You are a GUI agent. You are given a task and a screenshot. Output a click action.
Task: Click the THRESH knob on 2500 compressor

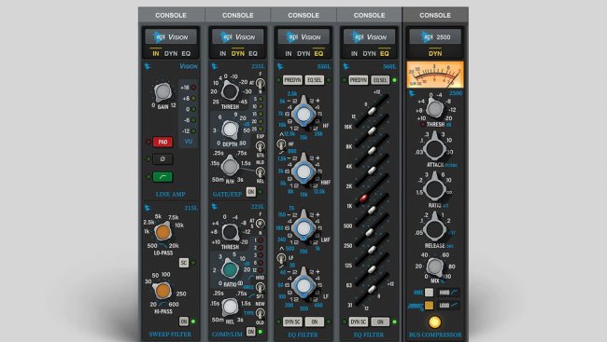(435, 108)
